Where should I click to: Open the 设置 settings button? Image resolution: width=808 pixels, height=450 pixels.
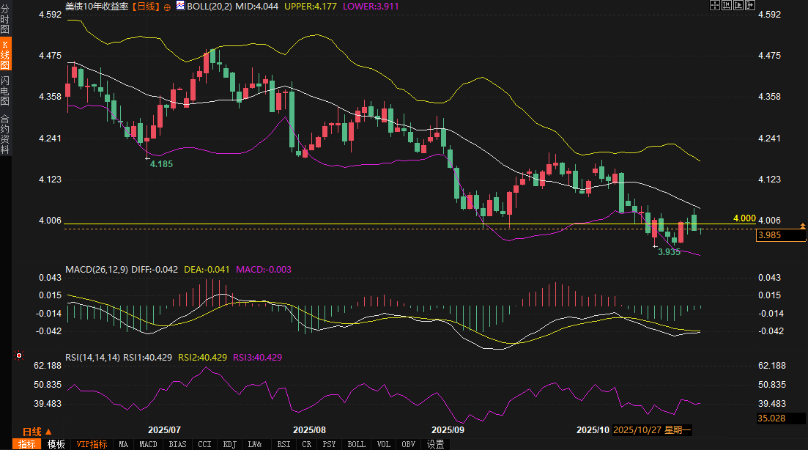click(x=435, y=444)
